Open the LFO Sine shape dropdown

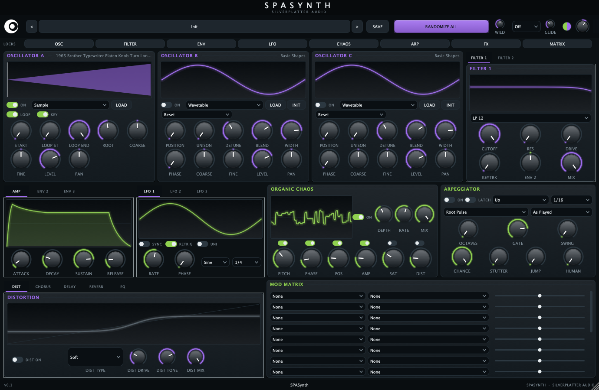pos(215,262)
